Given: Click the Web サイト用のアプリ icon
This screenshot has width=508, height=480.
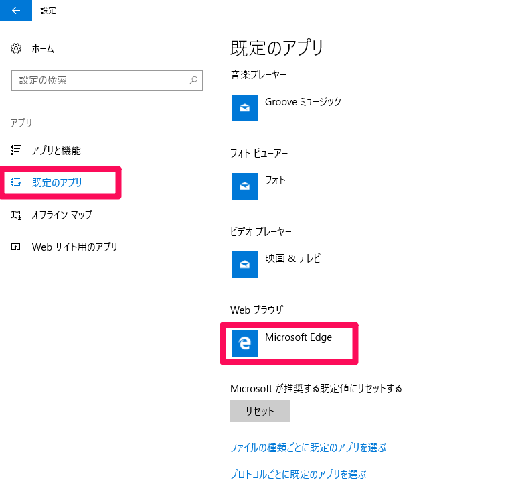Looking at the screenshot, I should (15, 247).
